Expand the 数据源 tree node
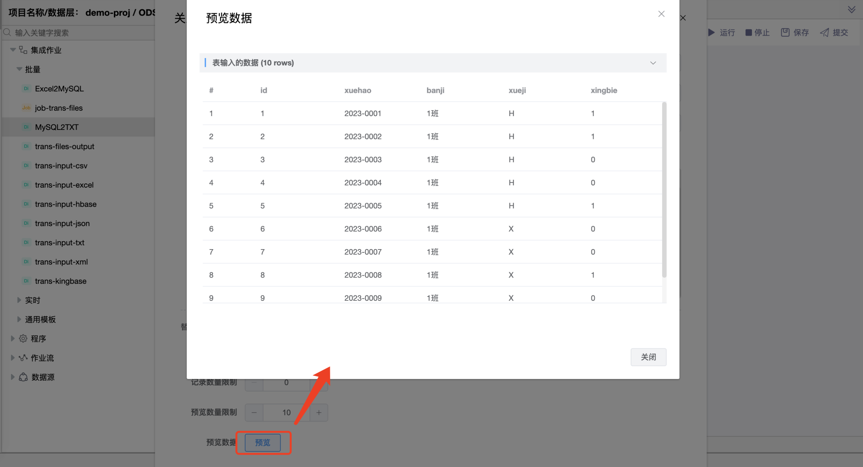863x467 pixels. 12,377
